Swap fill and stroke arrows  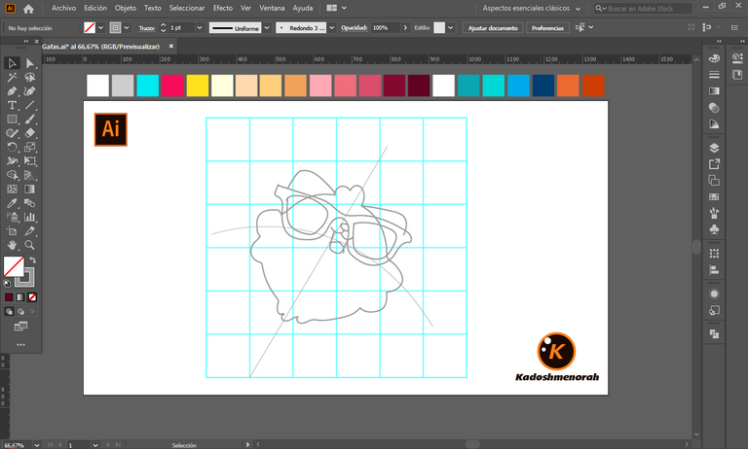(32, 259)
